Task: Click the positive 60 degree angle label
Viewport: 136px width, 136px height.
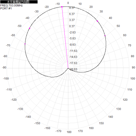Action: 124,35
